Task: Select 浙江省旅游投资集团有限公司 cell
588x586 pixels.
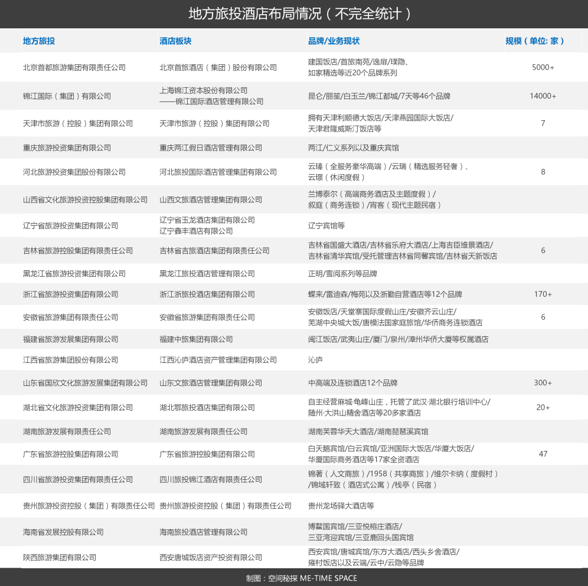Action: click(x=70, y=294)
